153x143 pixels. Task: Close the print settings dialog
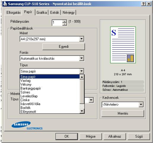pyautogui.click(x=149, y=4)
